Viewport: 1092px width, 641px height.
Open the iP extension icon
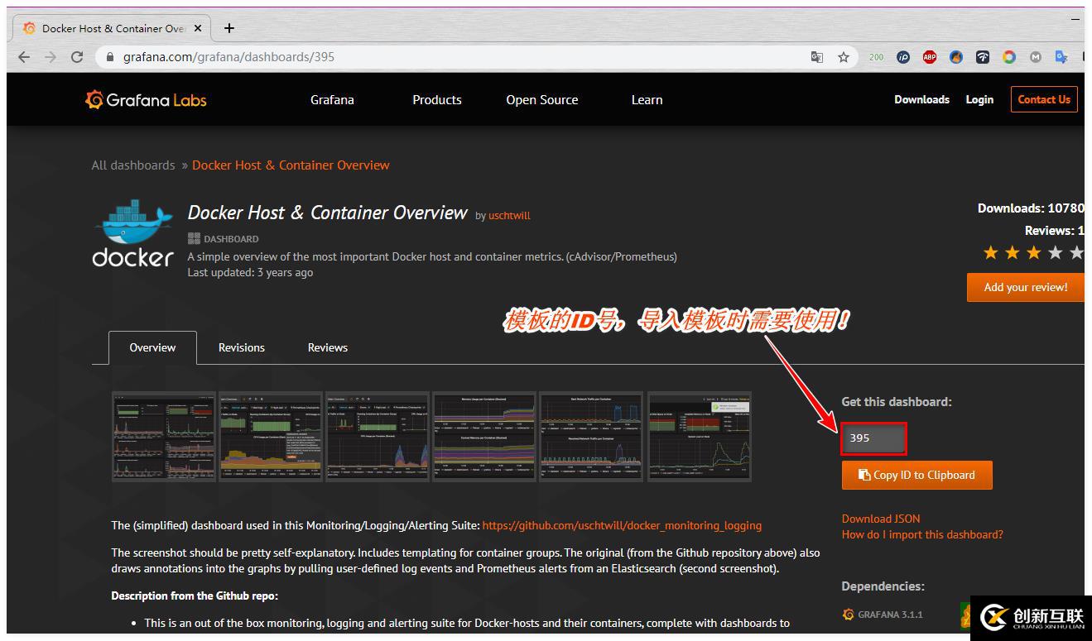coord(903,57)
